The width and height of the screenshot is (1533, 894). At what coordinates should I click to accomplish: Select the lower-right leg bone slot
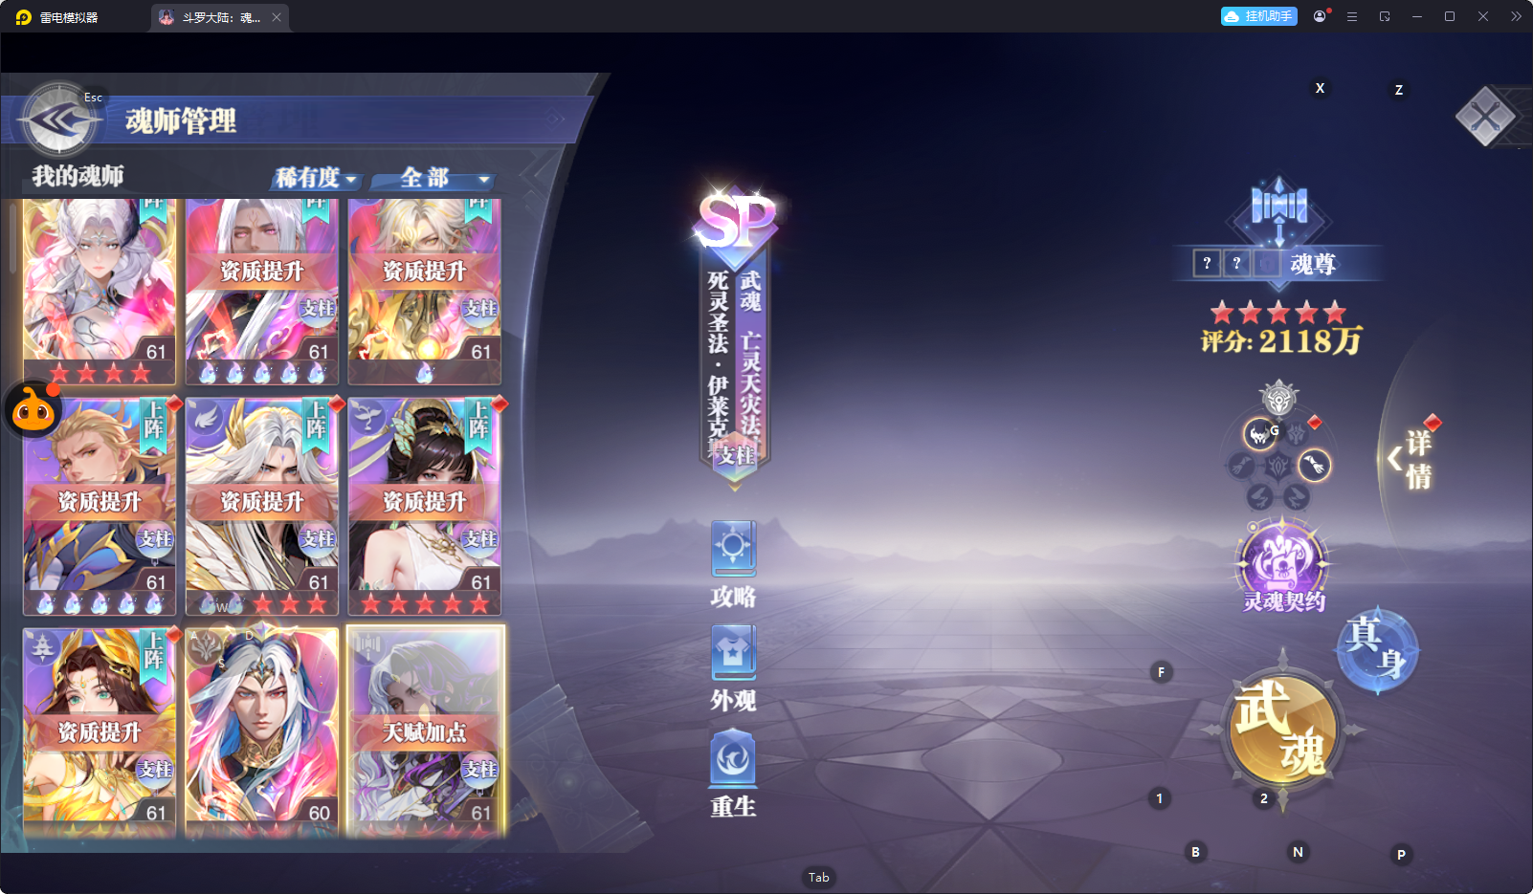(1297, 497)
